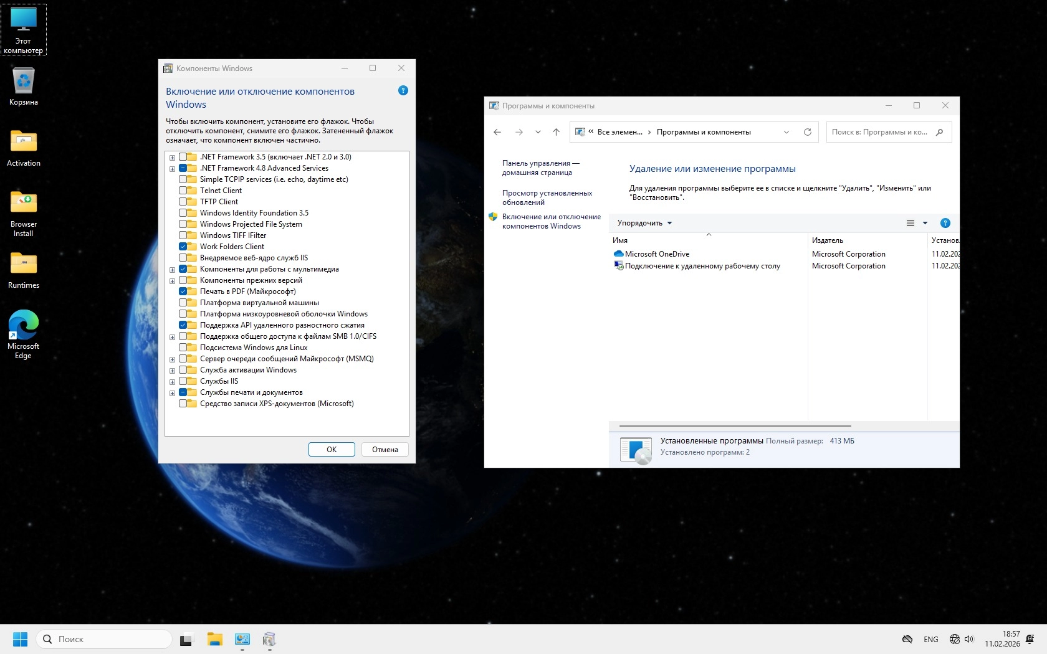Click the OK button
The image size is (1047, 654).
tap(332, 450)
